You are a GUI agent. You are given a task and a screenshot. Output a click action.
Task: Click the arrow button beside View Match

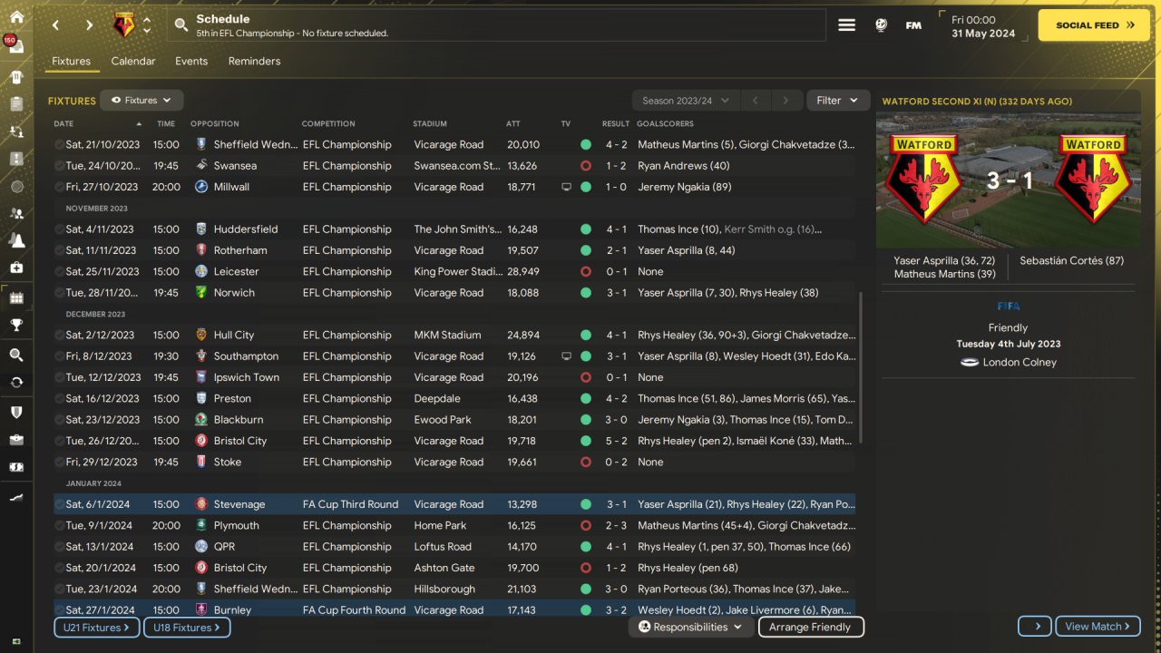[1035, 626]
